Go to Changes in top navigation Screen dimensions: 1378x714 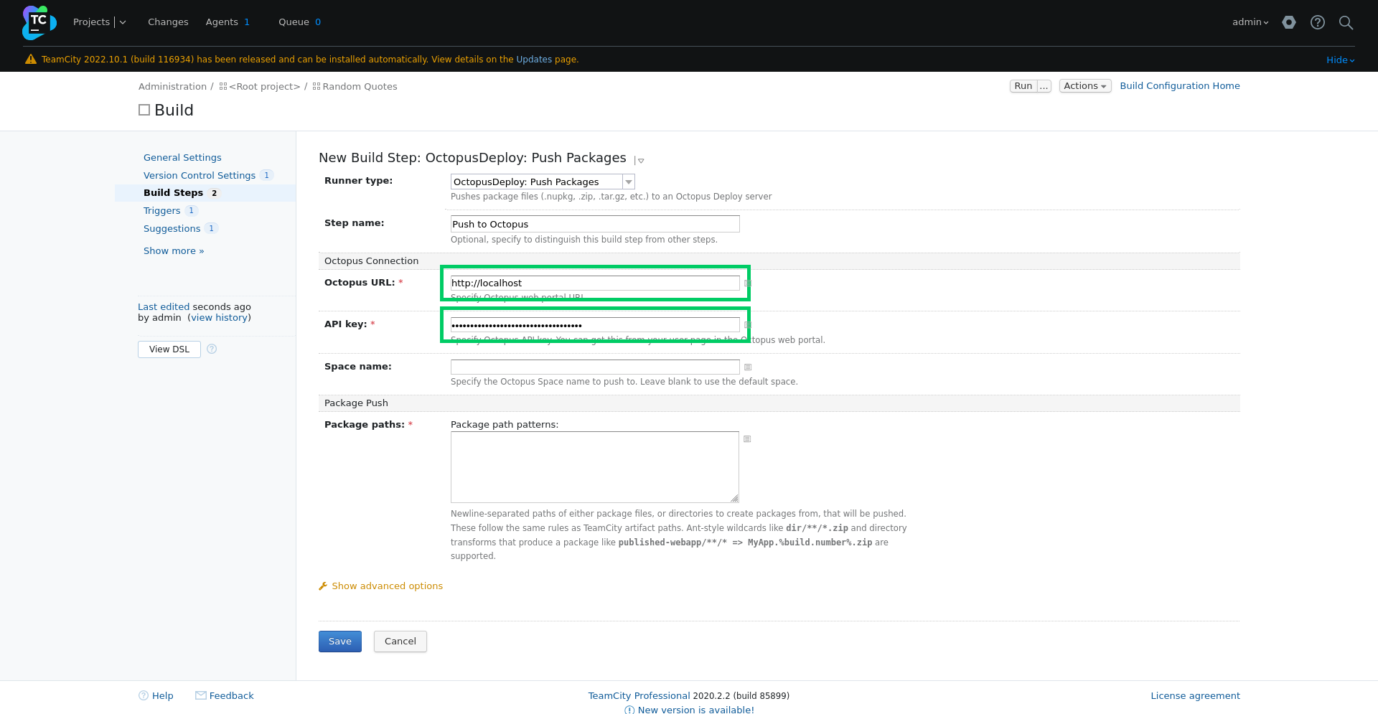168,22
